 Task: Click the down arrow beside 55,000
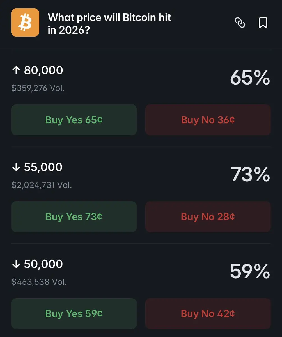(16, 167)
